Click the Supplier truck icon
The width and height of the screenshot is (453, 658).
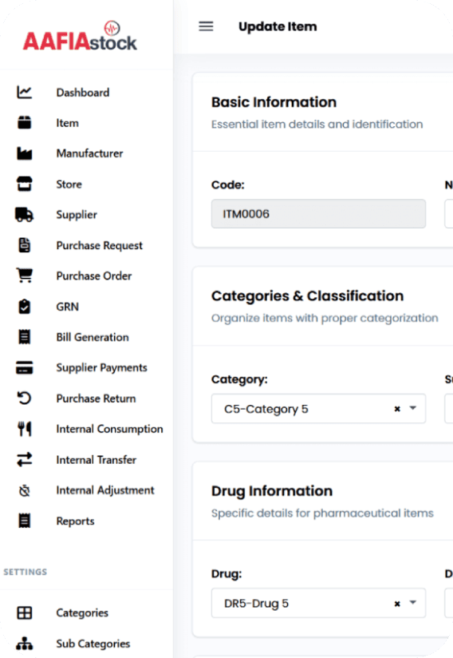click(x=24, y=215)
